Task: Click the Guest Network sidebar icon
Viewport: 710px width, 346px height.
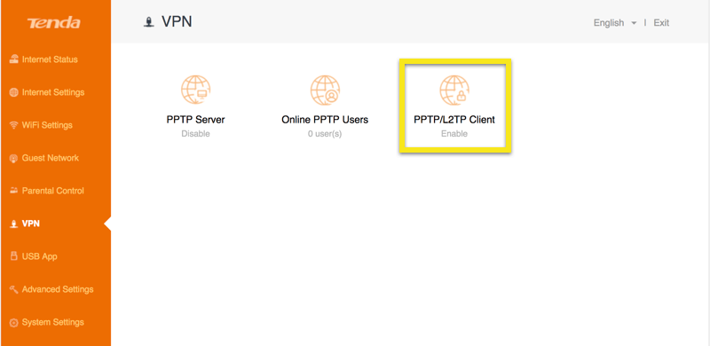Action: (x=13, y=158)
